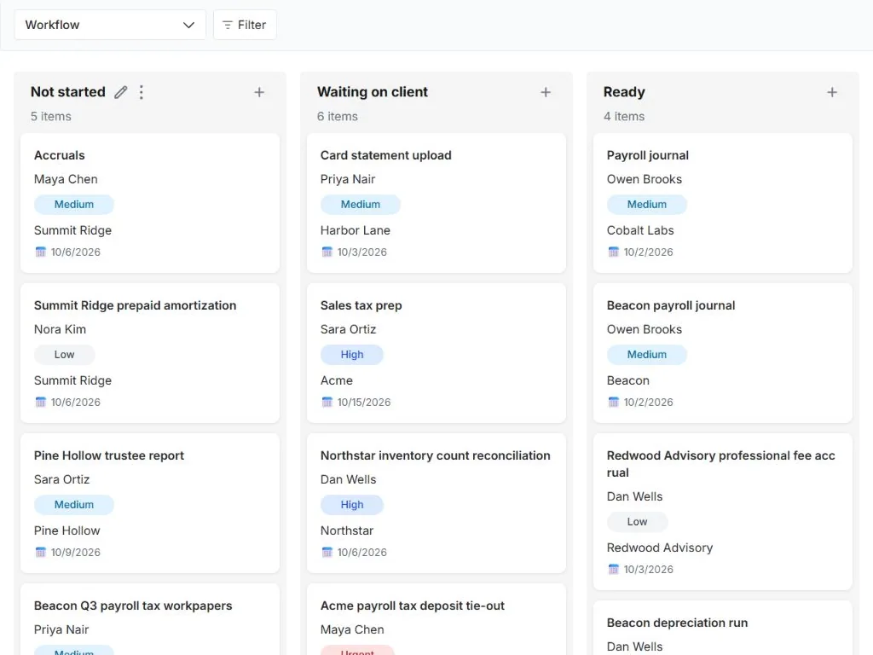Select Maya Chen on Acme payroll tax tie-out
This screenshot has height=655, width=873.
(x=352, y=629)
